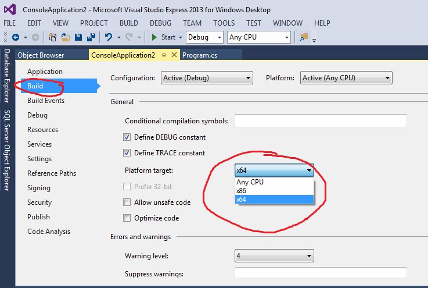Click the Save floppy disk icon

click(x=78, y=37)
